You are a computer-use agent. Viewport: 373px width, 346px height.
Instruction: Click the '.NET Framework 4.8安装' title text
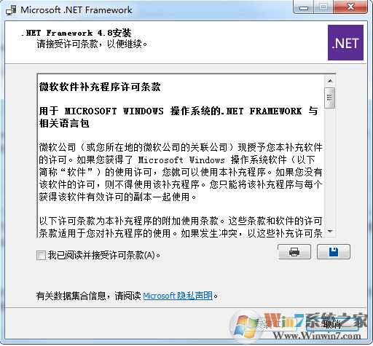tap(76, 33)
